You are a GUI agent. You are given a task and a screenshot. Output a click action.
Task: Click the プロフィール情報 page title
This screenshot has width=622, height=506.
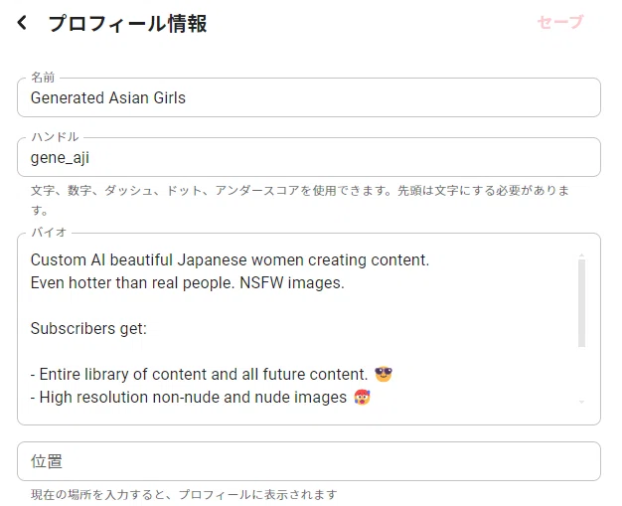[127, 24]
